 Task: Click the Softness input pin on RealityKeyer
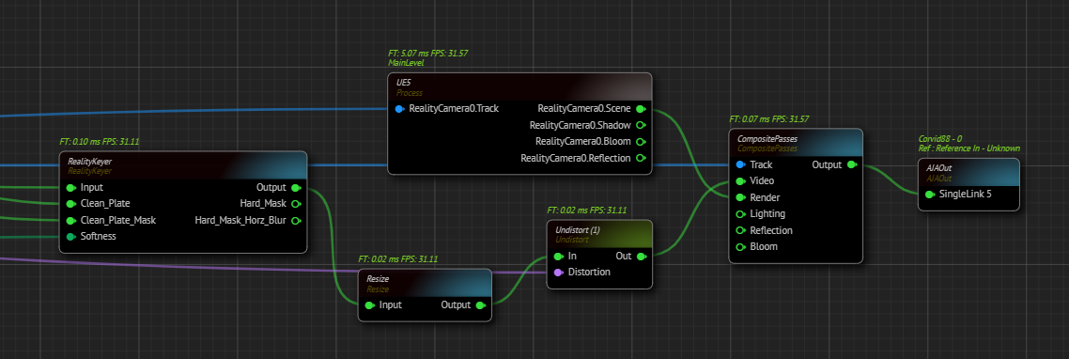[70, 237]
